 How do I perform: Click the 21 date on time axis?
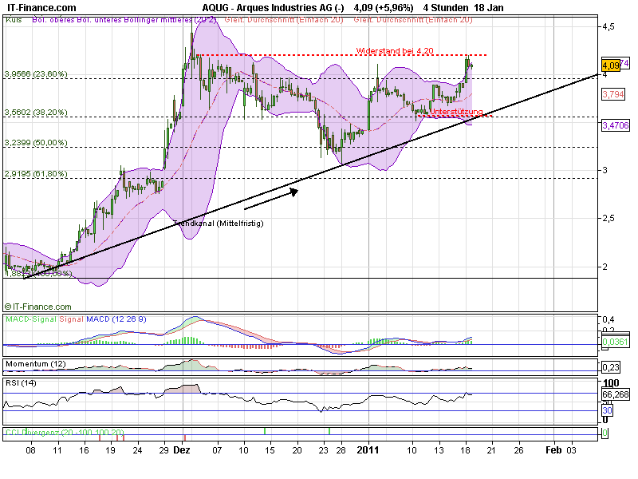coord(491,450)
